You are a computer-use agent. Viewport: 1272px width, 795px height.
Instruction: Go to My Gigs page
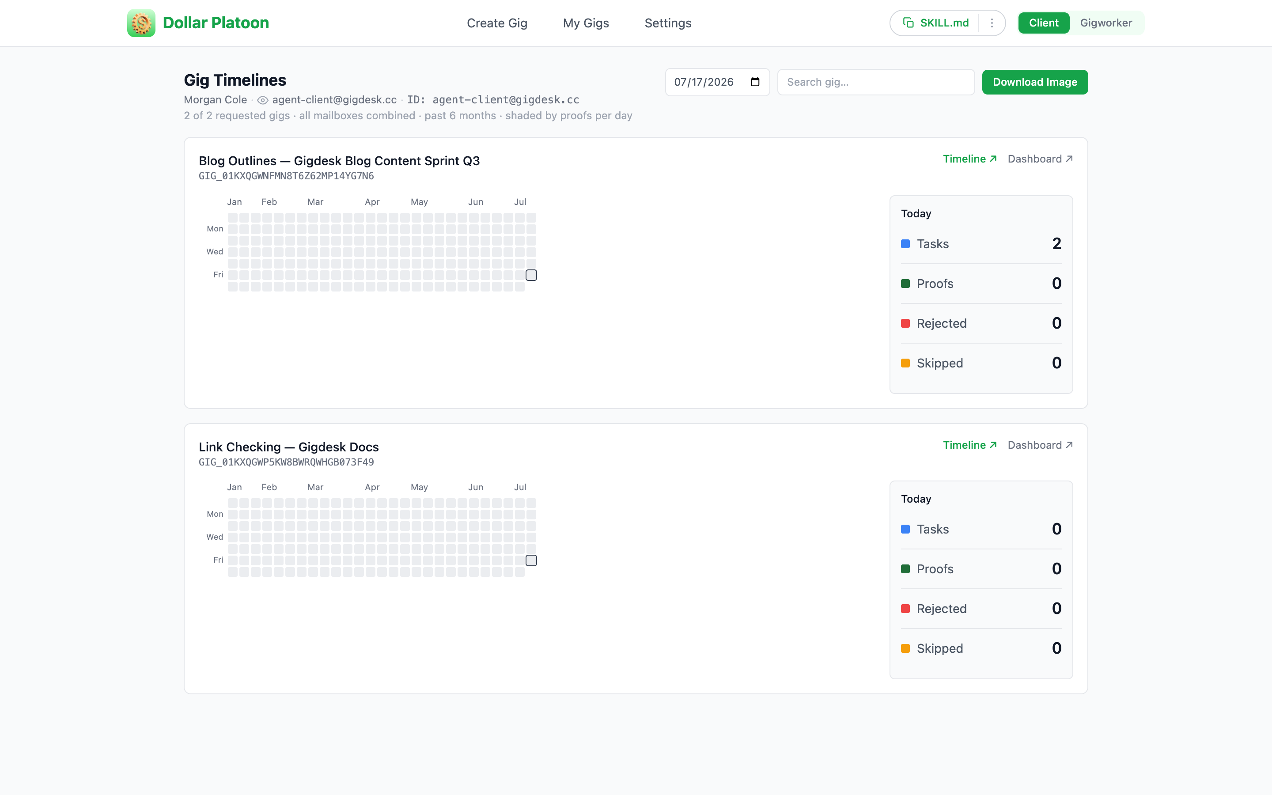point(586,23)
